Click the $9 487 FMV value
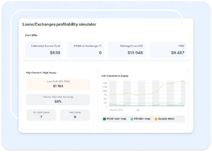This screenshot has height=152, width=212. (x=178, y=53)
